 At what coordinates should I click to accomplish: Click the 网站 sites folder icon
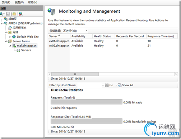[10, 32]
